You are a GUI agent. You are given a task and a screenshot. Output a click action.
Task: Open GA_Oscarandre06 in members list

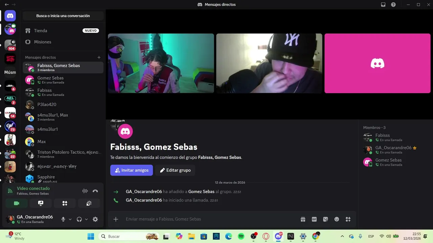[x=395, y=150]
